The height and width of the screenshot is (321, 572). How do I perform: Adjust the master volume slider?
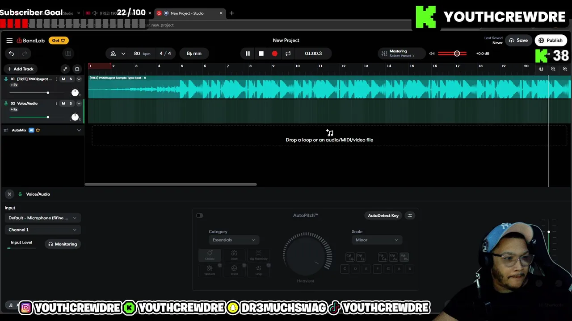(453, 53)
